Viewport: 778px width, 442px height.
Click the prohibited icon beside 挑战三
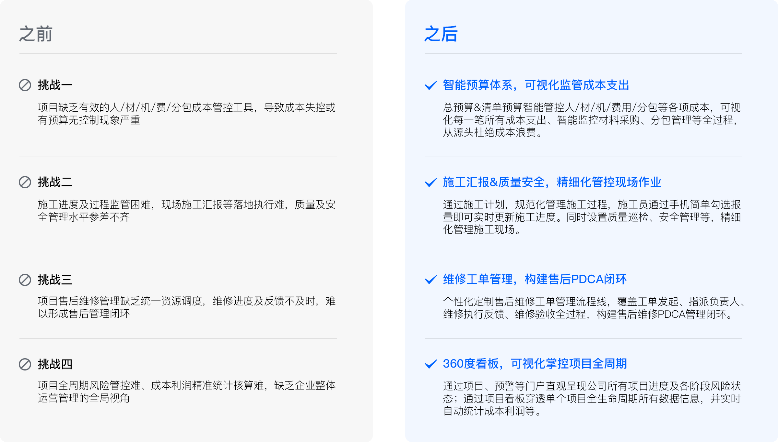pos(25,280)
